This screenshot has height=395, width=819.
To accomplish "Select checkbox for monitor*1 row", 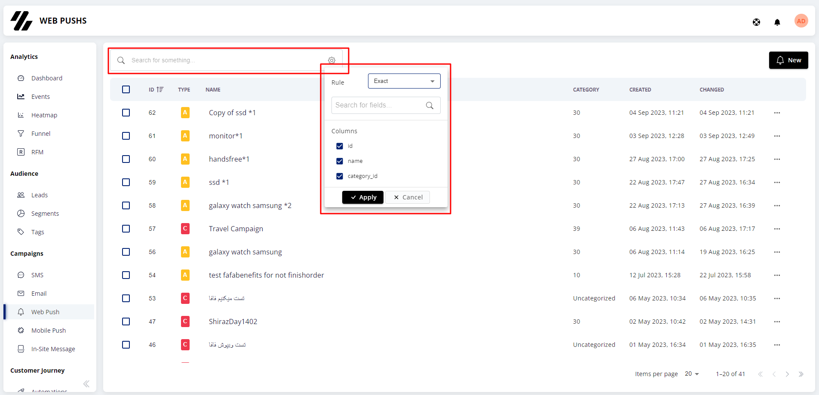I will click(126, 136).
